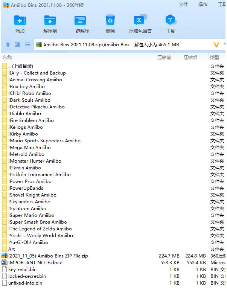Image resolution: width=227 pixels, height=291 pixels.
Task: Sort by the 压缩后 column header
Action: pos(190,58)
